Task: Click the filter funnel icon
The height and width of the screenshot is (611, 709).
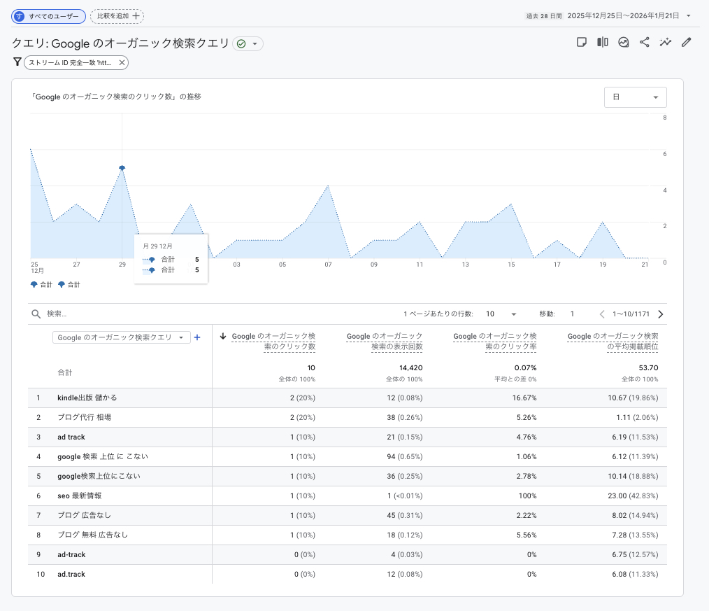Action: pyautogui.click(x=17, y=62)
